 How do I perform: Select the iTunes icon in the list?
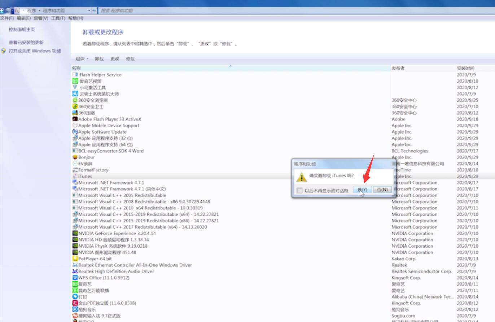pos(75,176)
